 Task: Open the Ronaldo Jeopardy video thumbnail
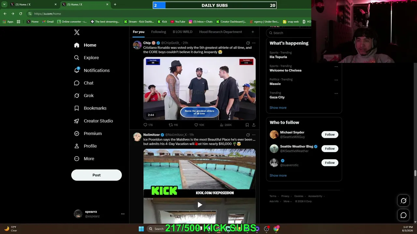click(x=199, y=88)
